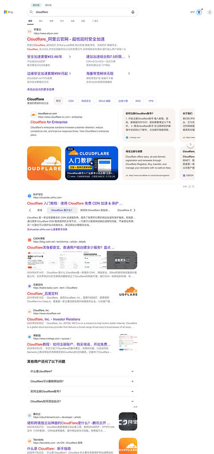Start voice search with microphone icon

tap(133, 12)
